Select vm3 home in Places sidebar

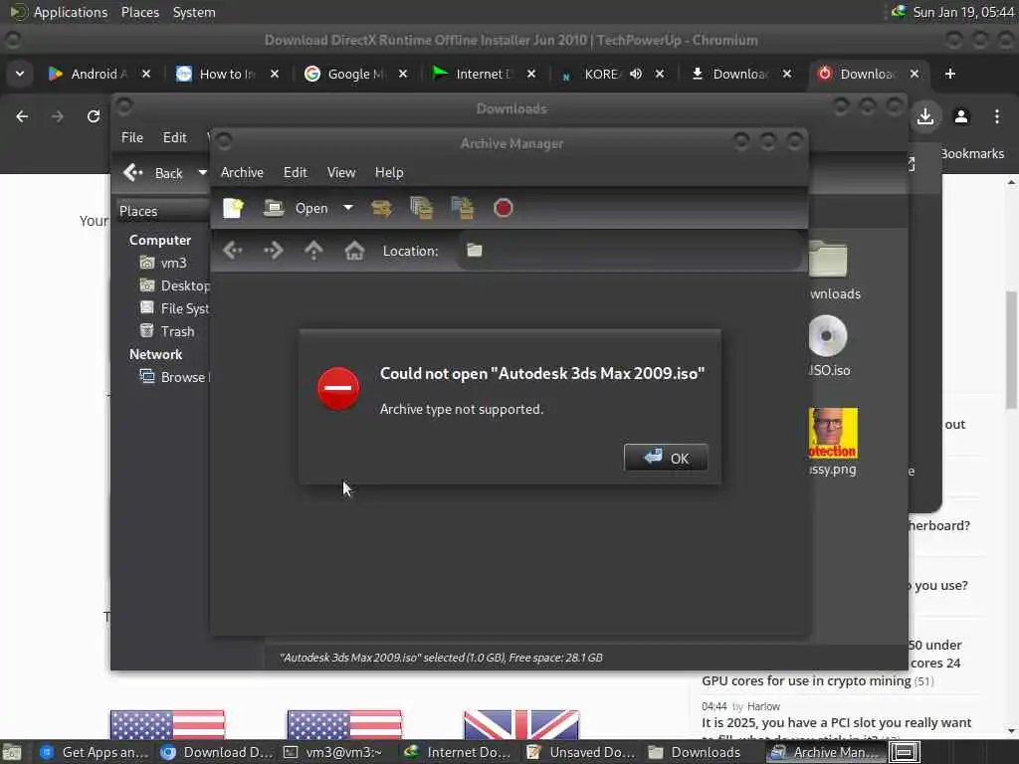164,263
